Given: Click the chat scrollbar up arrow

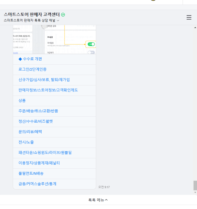Looking at the screenshot, I should [195, 27].
